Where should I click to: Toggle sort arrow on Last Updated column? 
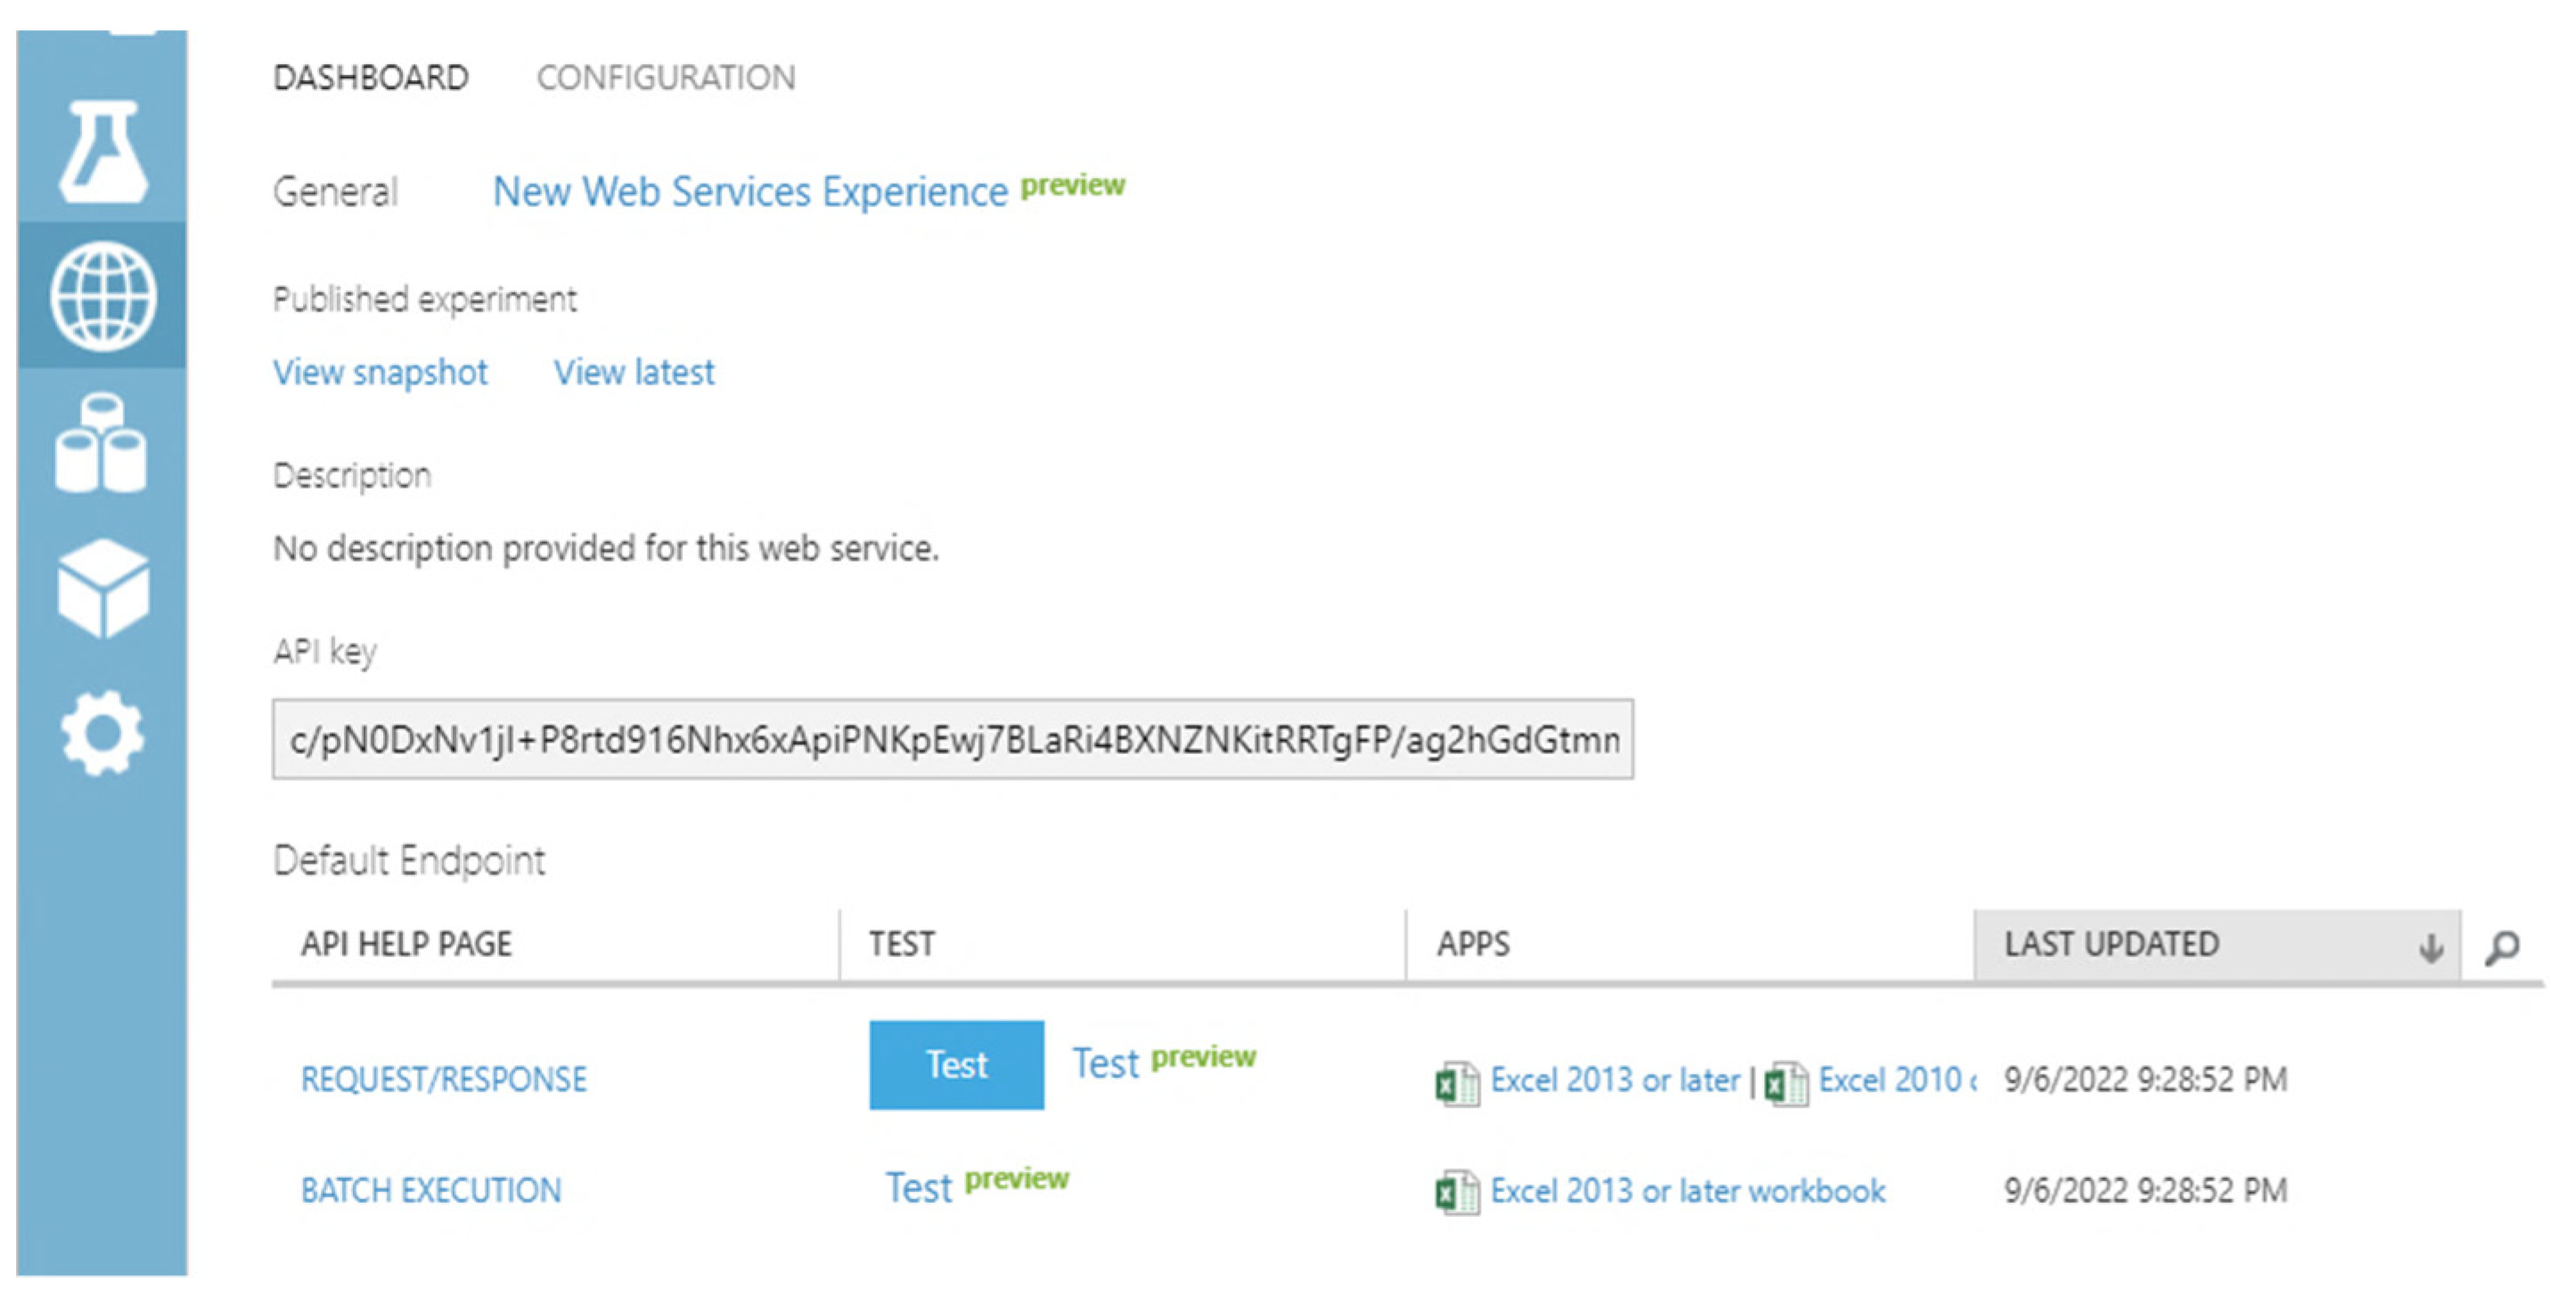click(x=2430, y=946)
